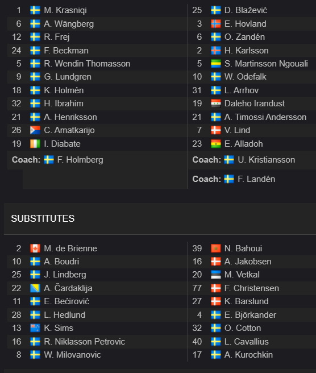This screenshot has height=373, width=316.
Task: Select substitute R. Niklasson Petrovic
Action: [85, 342]
